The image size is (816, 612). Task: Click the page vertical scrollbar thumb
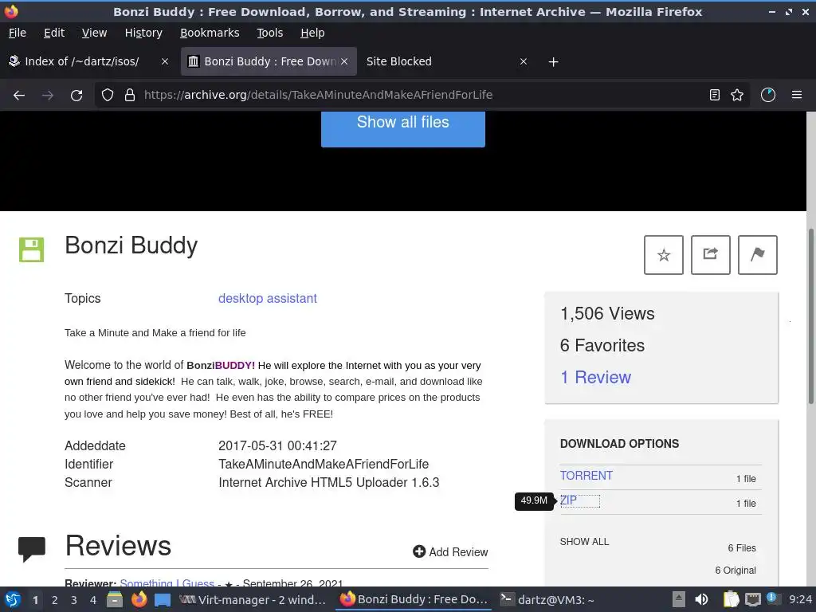(x=810, y=316)
